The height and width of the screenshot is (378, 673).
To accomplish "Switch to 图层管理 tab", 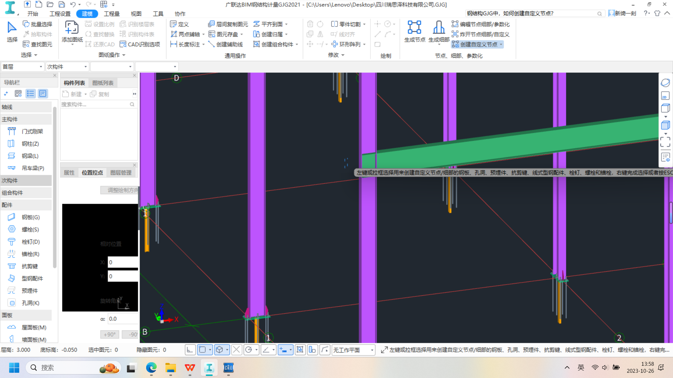I will (x=121, y=173).
